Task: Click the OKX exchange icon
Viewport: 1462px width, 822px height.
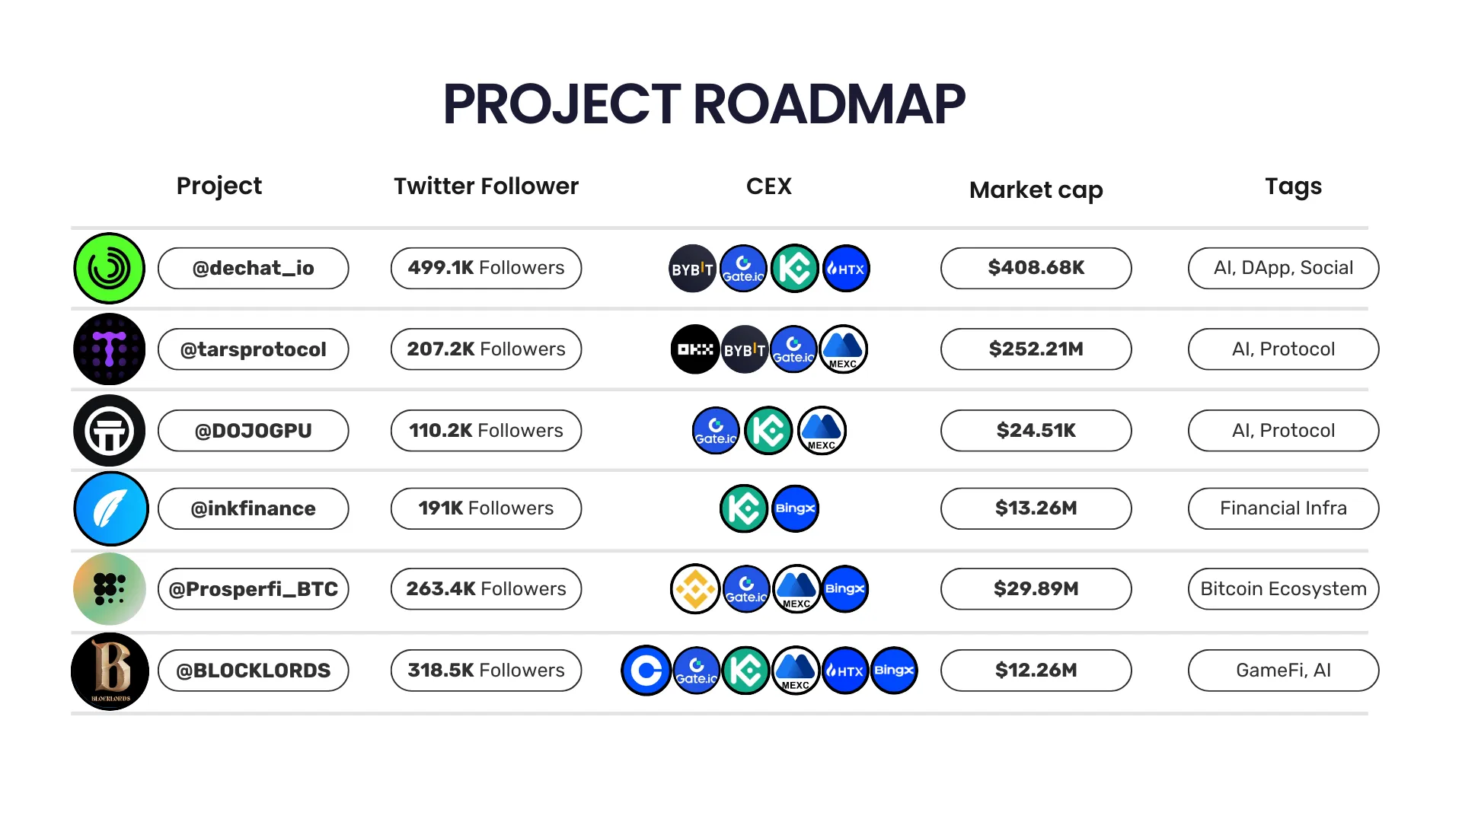Action: click(695, 349)
